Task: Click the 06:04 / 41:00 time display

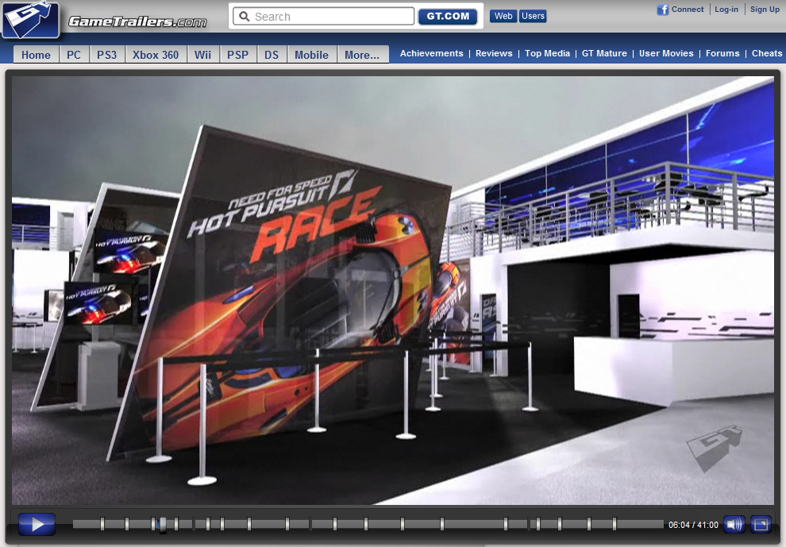Action: (x=693, y=525)
